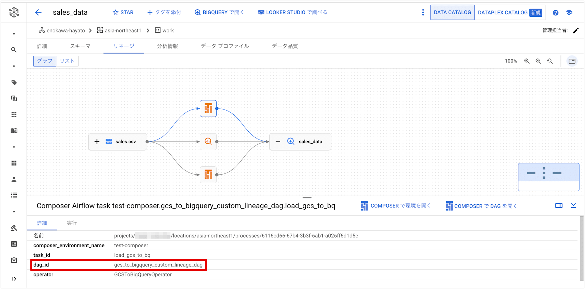Click the sales.csv storage icon
Image resolution: width=585 pixels, height=289 pixels.
(x=109, y=142)
